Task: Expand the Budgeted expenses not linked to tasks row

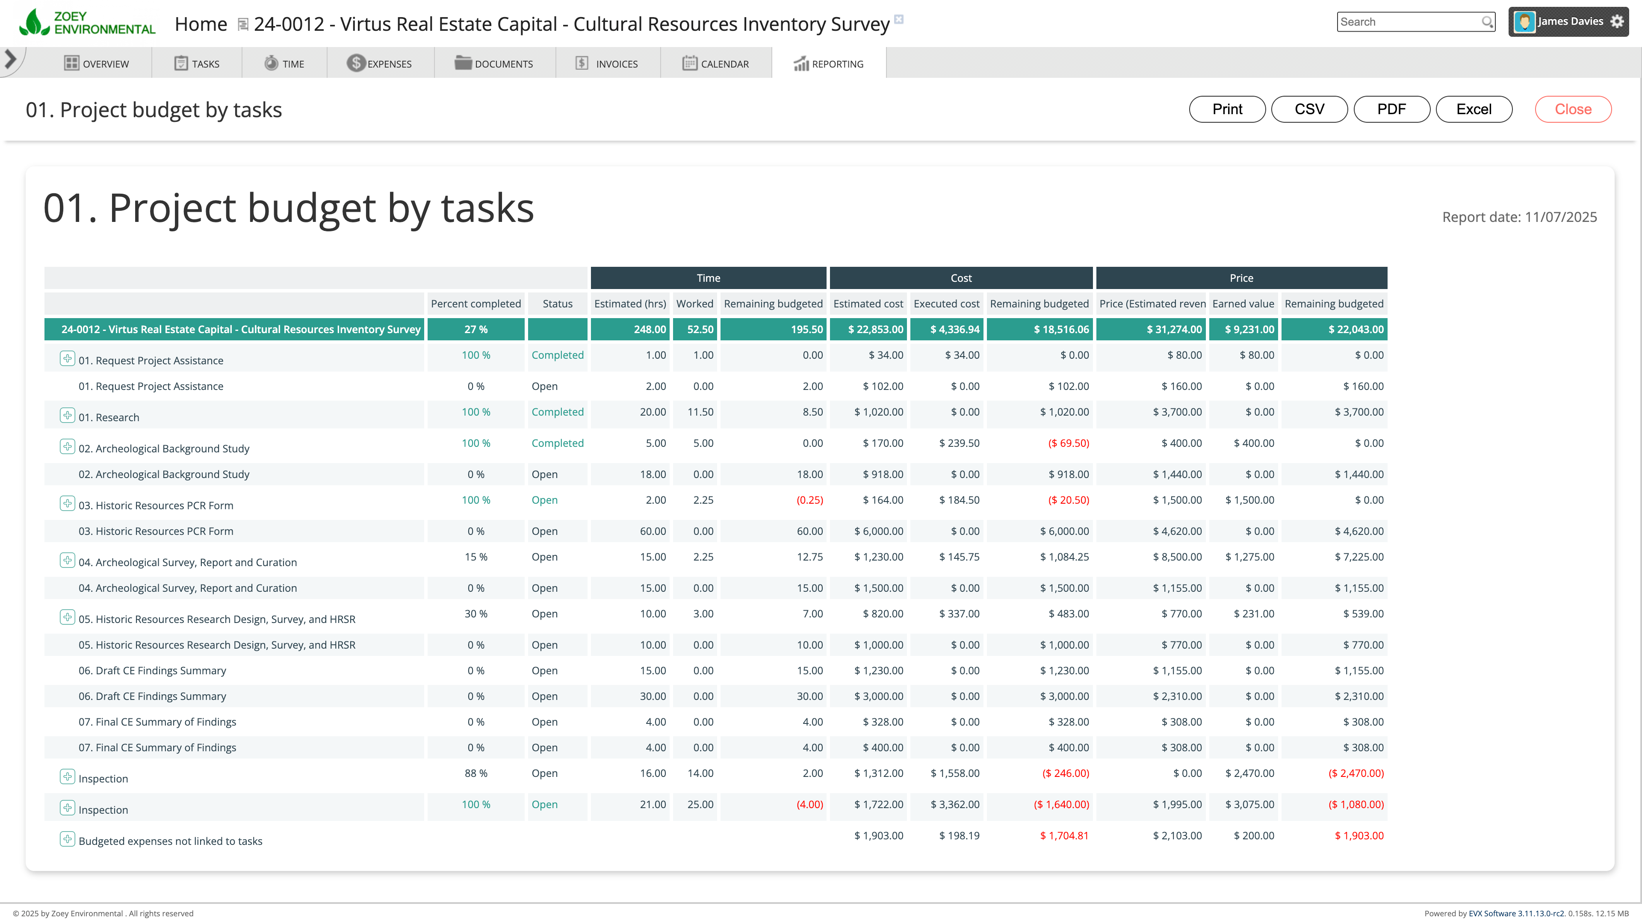Action: [x=67, y=839]
